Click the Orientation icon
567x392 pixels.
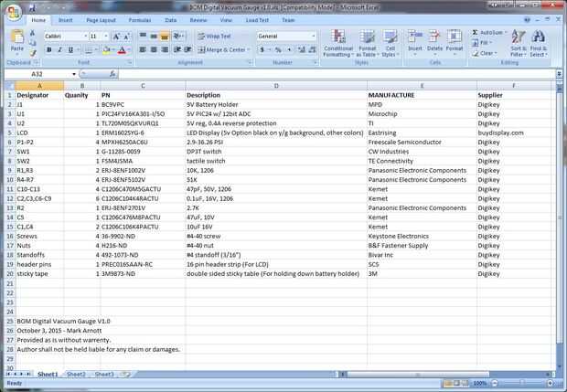pos(178,36)
